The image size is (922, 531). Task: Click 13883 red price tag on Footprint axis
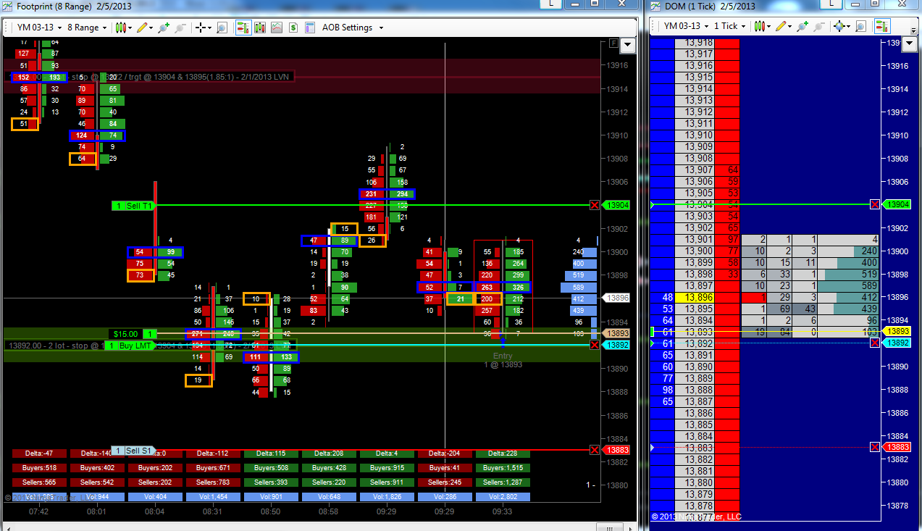[616, 450]
